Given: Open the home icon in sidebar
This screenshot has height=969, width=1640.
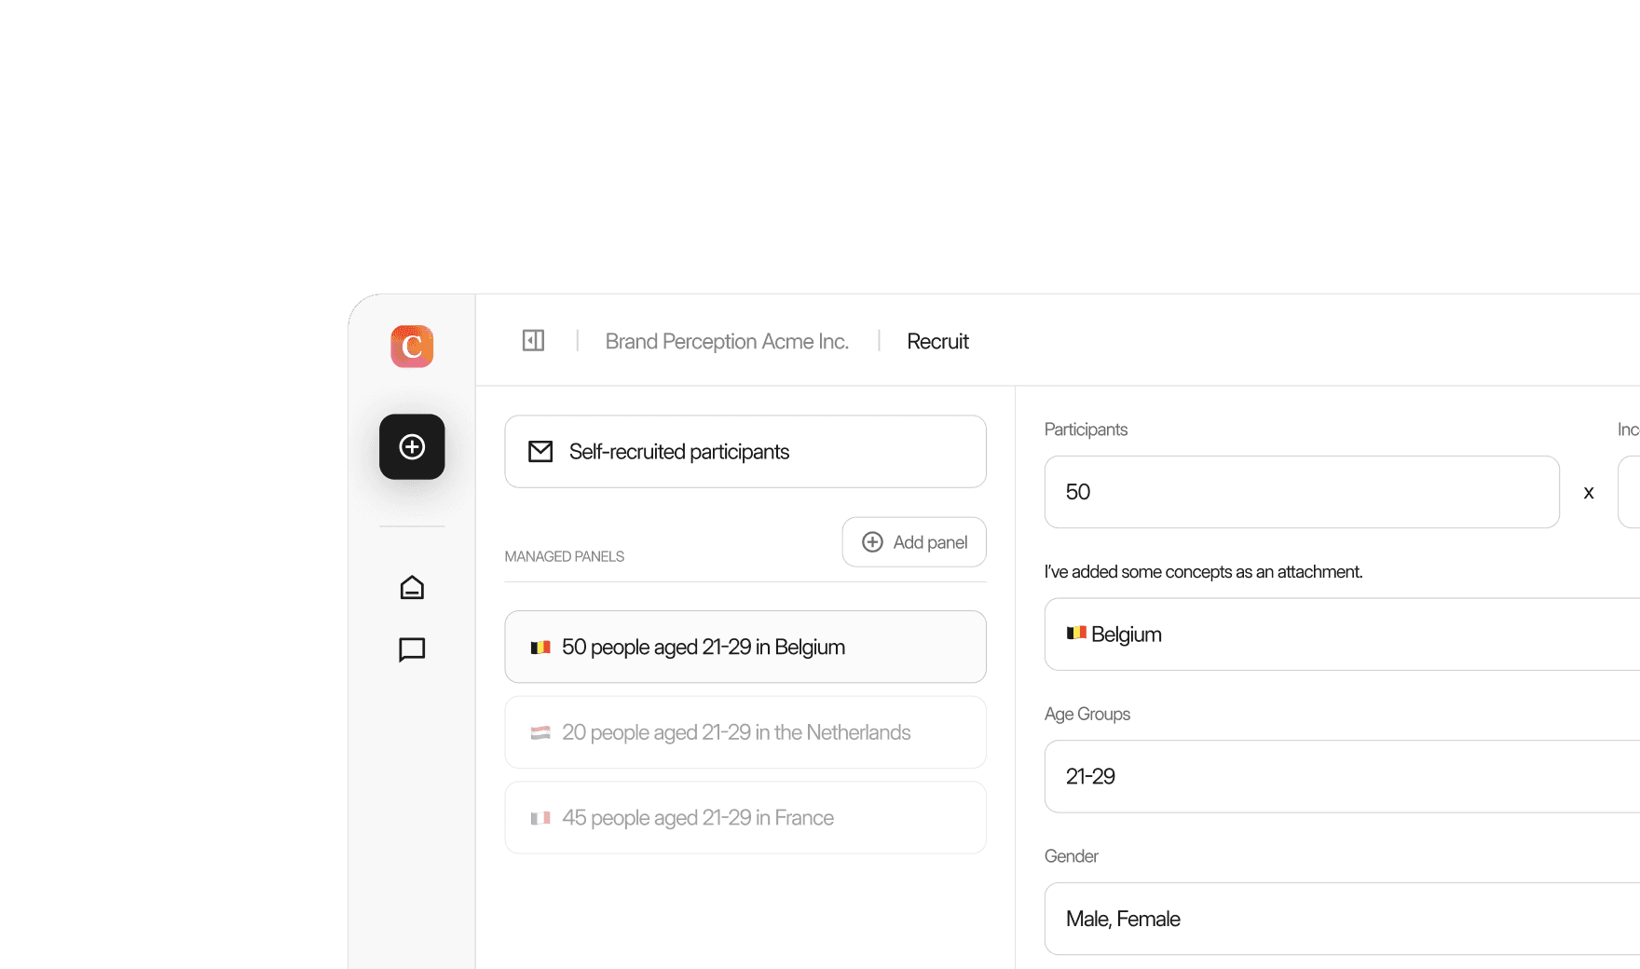Looking at the screenshot, I should point(412,588).
